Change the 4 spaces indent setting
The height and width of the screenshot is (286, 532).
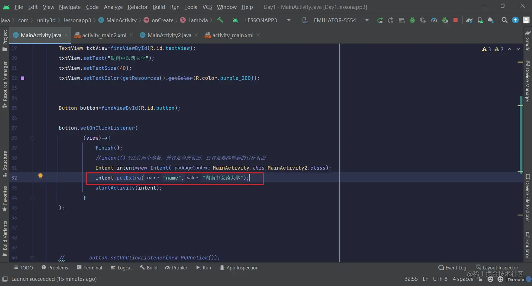point(462,279)
